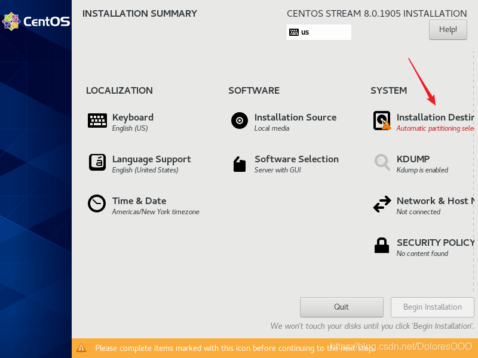Open the Keyboard layout icon
Screen dimensions: 478x358
tap(97, 121)
